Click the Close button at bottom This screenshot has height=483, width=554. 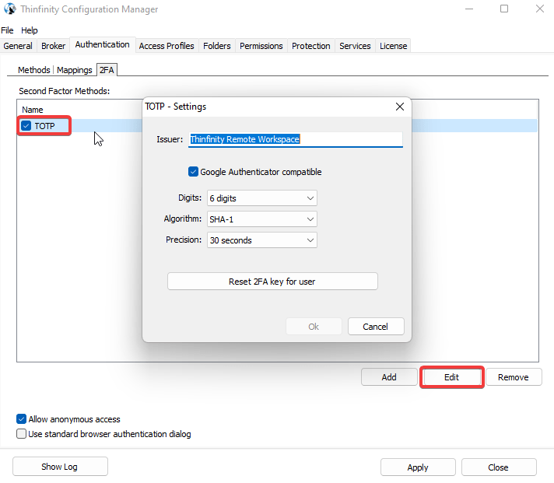(x=499, y=467)
